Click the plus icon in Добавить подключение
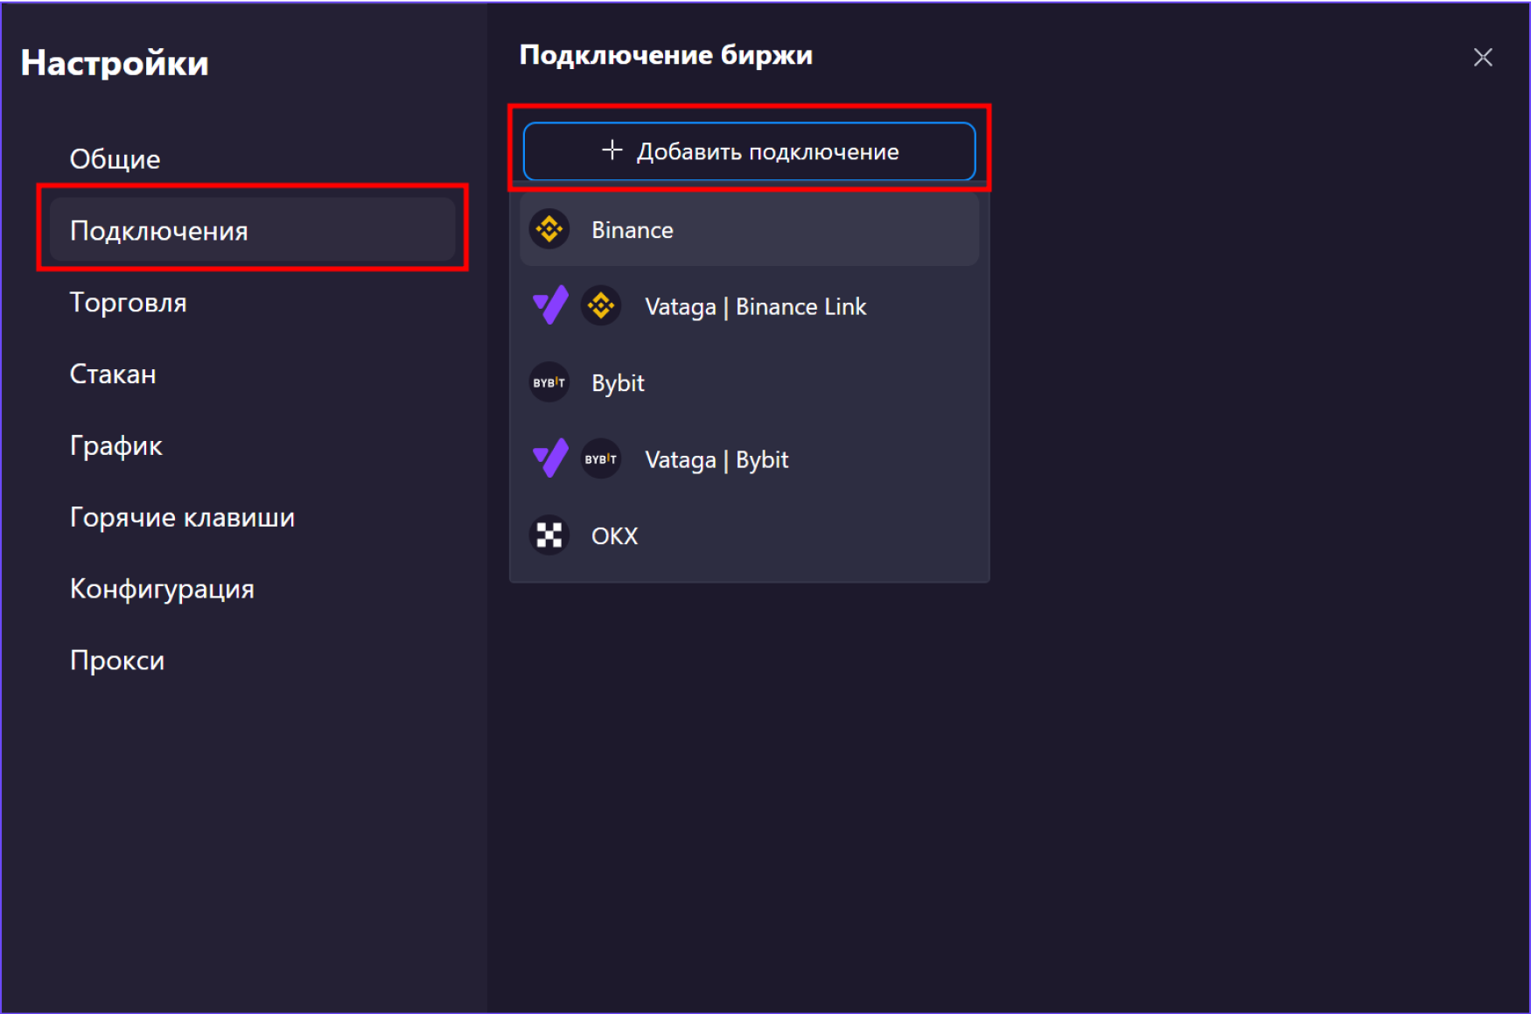The width and height of the screenshot is (1531, 1014). (x=612, y=150)
